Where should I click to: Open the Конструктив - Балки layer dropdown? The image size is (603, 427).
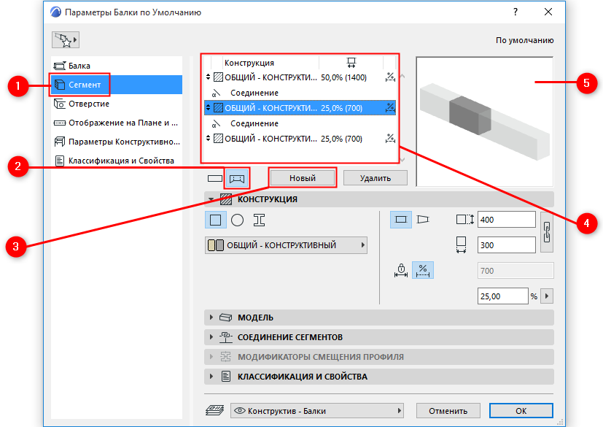tap(317, 411)
